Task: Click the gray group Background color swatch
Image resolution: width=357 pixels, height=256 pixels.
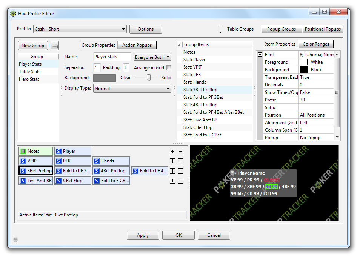Action: [105, 78]
